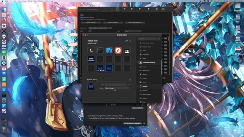The width and height of the screenshot is (244, 137).
Task: Choose the System Open action
Action: coord(144,102)
